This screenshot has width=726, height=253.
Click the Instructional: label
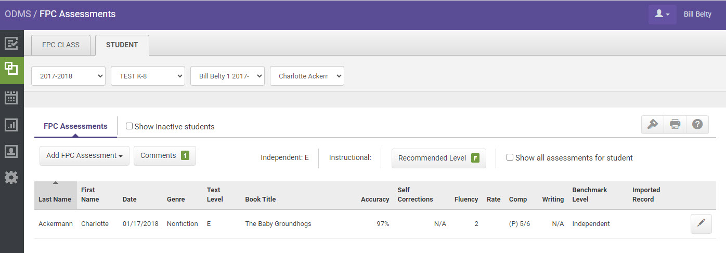(350, 157)
